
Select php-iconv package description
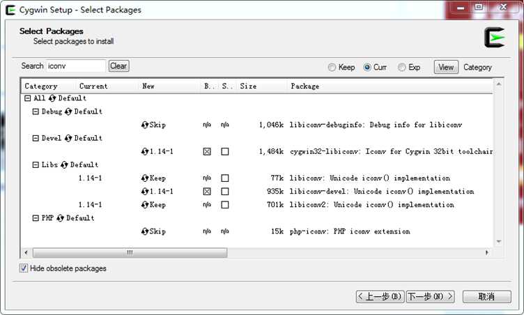[x=350, y=231]
